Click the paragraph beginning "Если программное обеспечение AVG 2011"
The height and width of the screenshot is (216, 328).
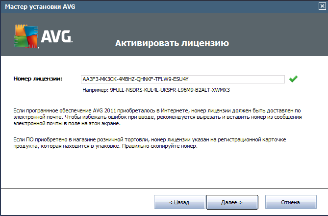pos(157,117)
